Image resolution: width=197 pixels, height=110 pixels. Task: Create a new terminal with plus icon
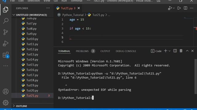tap(166, 51)
